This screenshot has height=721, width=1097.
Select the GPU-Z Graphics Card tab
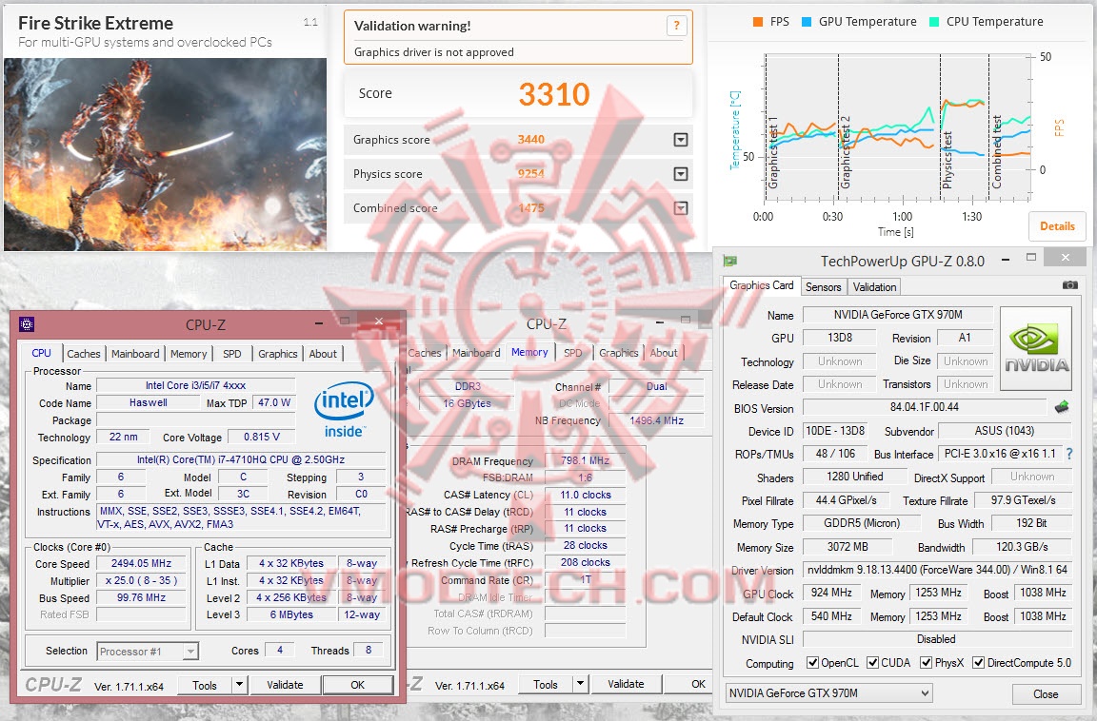[x=761, y=285]
